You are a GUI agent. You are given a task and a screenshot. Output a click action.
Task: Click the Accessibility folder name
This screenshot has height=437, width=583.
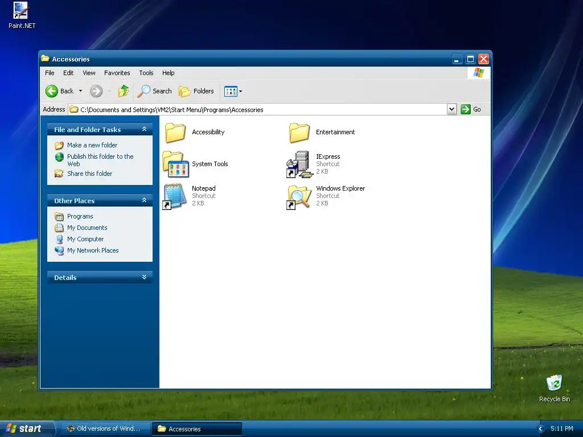[x=208, y=132]
